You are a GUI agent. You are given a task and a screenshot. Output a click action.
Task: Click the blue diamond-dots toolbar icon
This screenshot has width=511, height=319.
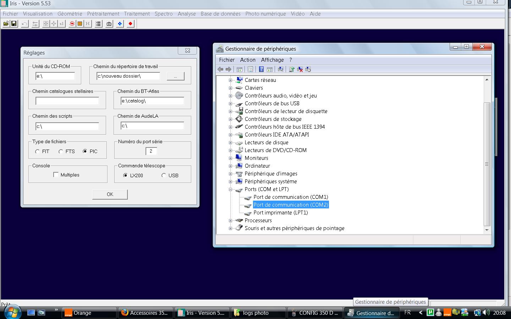pos(120,24)
